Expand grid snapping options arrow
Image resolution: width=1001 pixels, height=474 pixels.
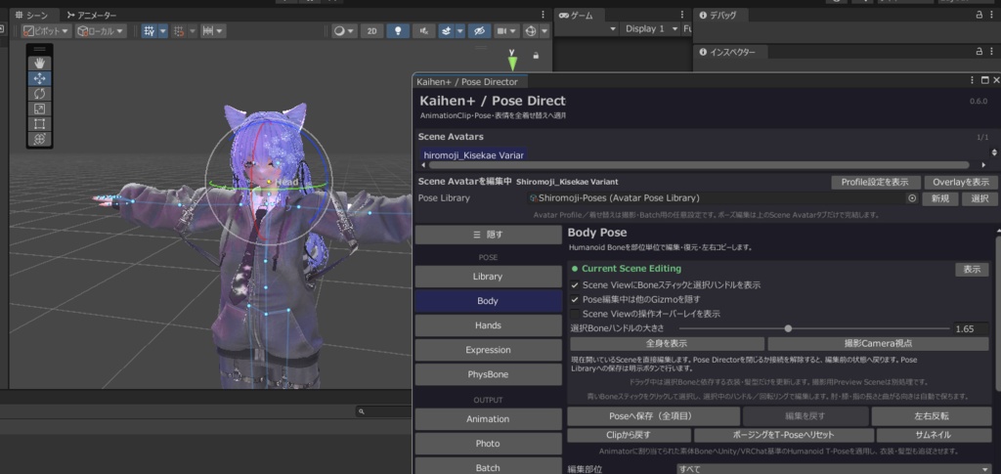pos(193,30)
